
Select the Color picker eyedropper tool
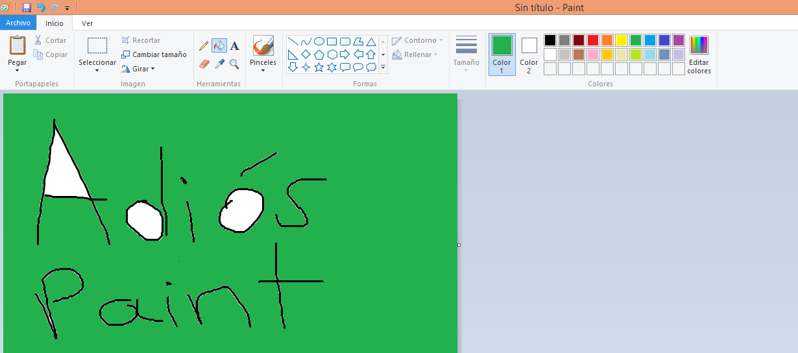(219, 64)
